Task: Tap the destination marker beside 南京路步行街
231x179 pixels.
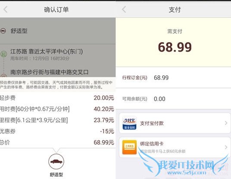Action: 4,76
